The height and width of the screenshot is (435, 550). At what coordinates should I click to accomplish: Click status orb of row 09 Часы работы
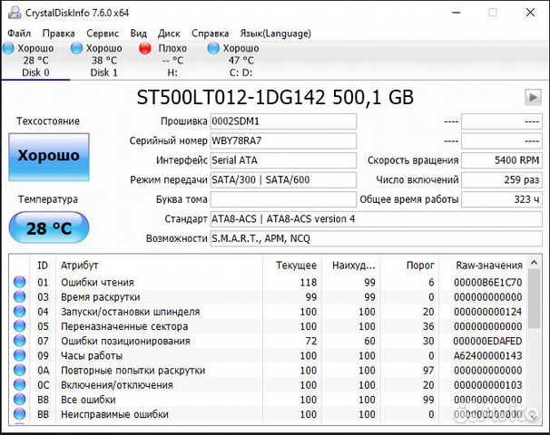[20, 355]
